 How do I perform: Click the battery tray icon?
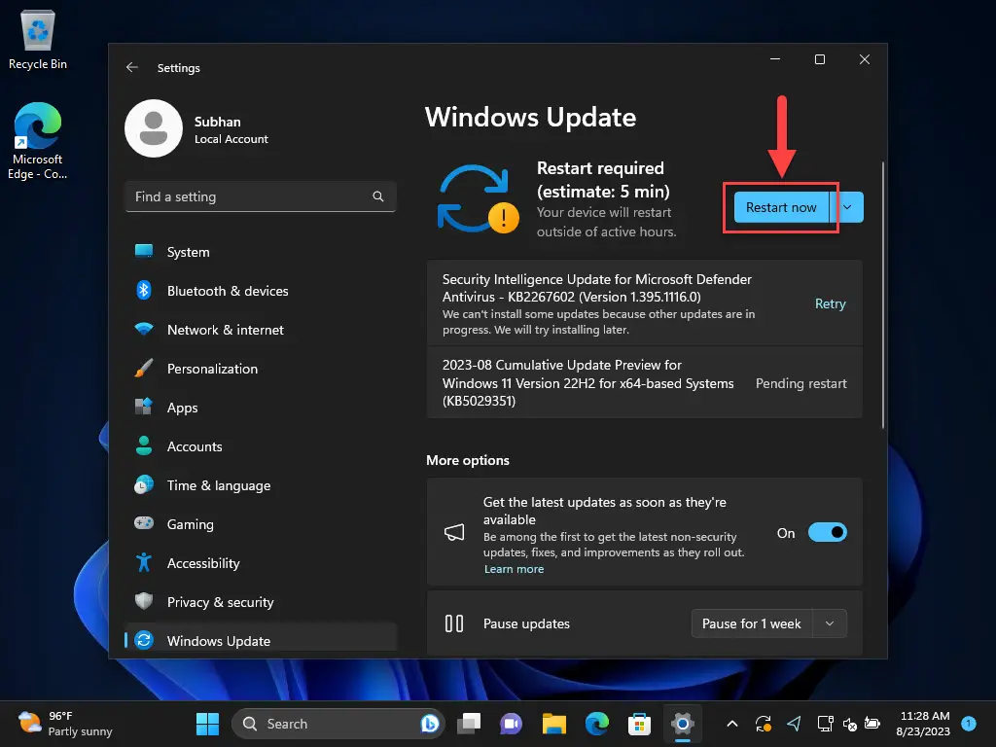tap(872, 724)
